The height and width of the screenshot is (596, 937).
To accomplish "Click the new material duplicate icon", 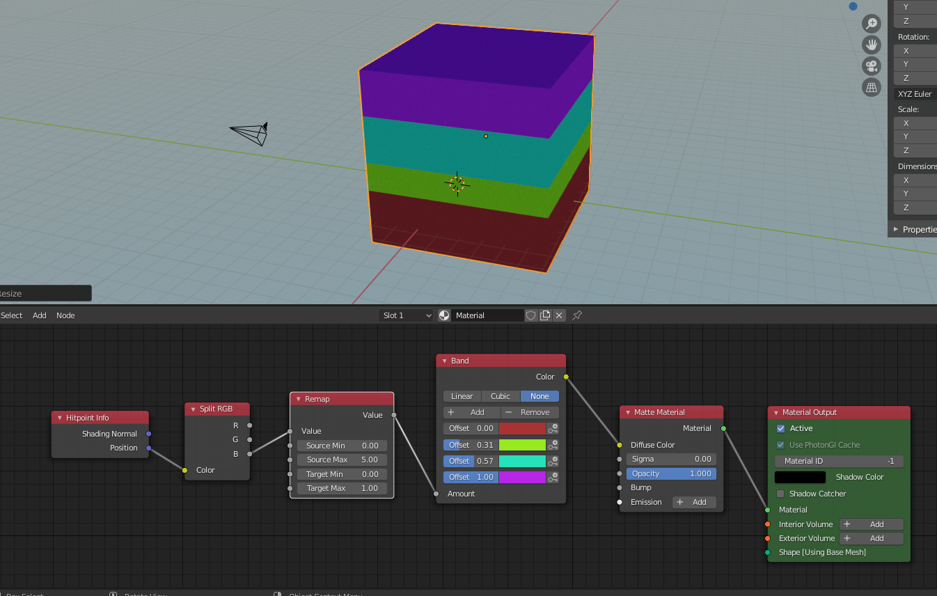I will coord(545,315).
